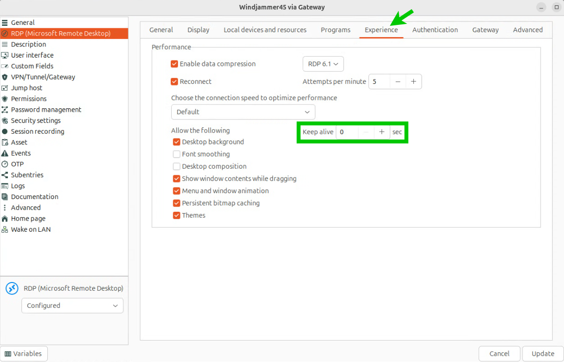Increase Keep alive seconds with plus button
This screenshot has height=362, width=564.
382,132
